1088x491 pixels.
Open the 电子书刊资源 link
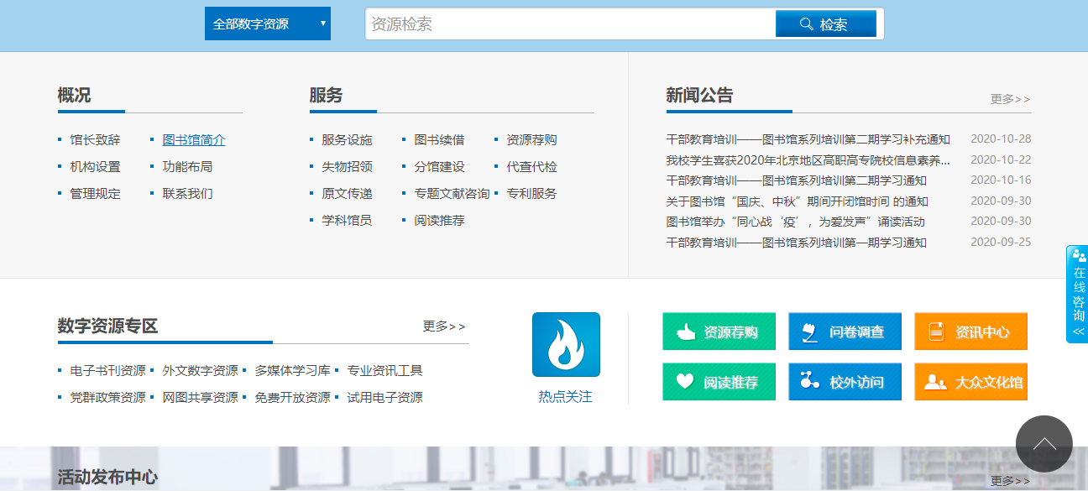(107, 371)
